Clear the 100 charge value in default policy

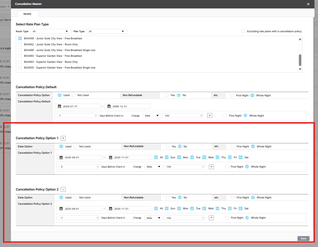[x=201, y=116]
